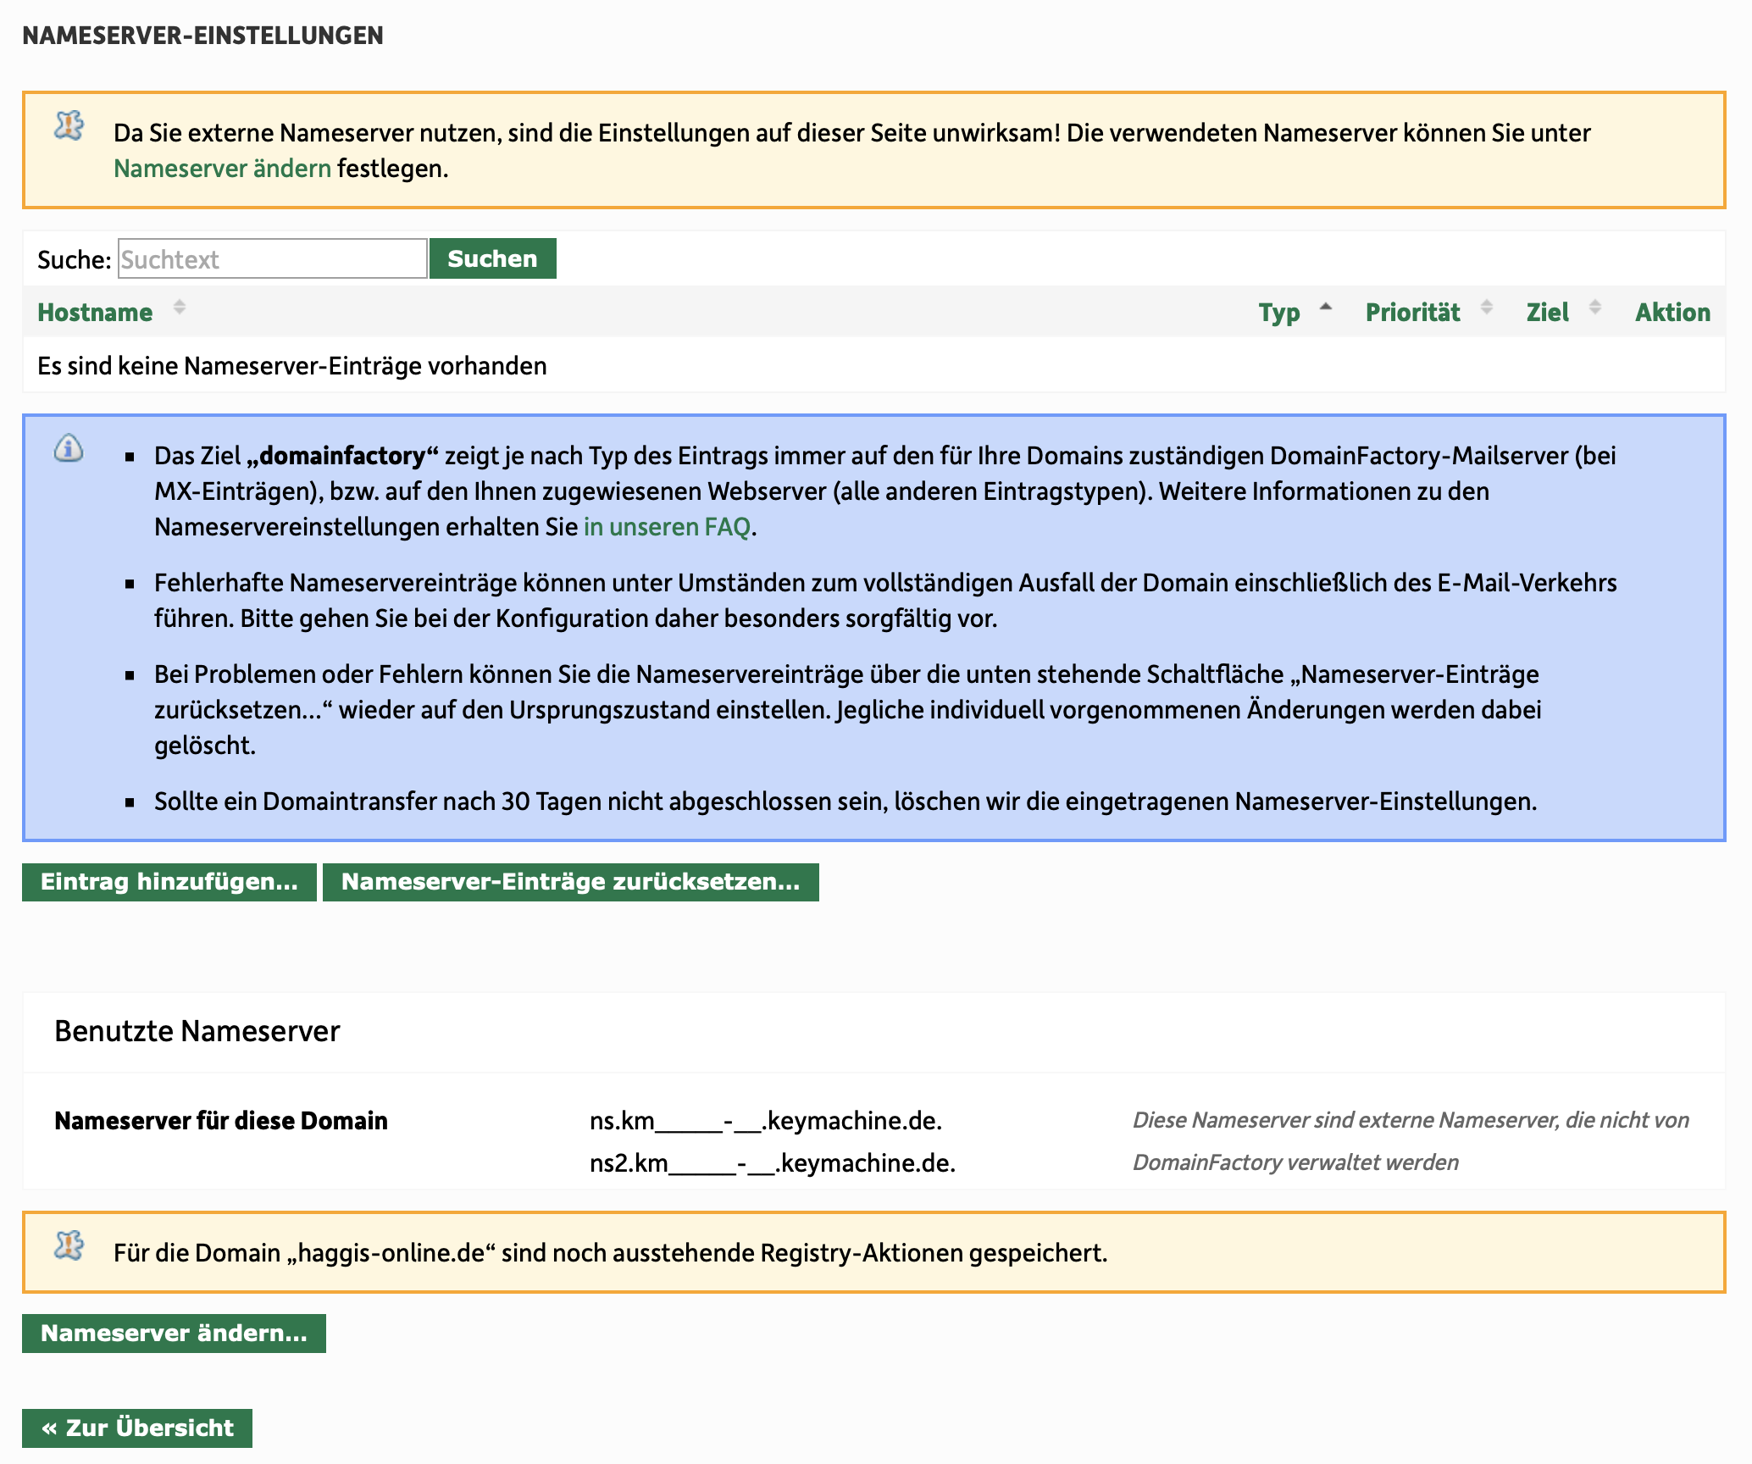Focus the Suchtext search field

tap(272, 259)
